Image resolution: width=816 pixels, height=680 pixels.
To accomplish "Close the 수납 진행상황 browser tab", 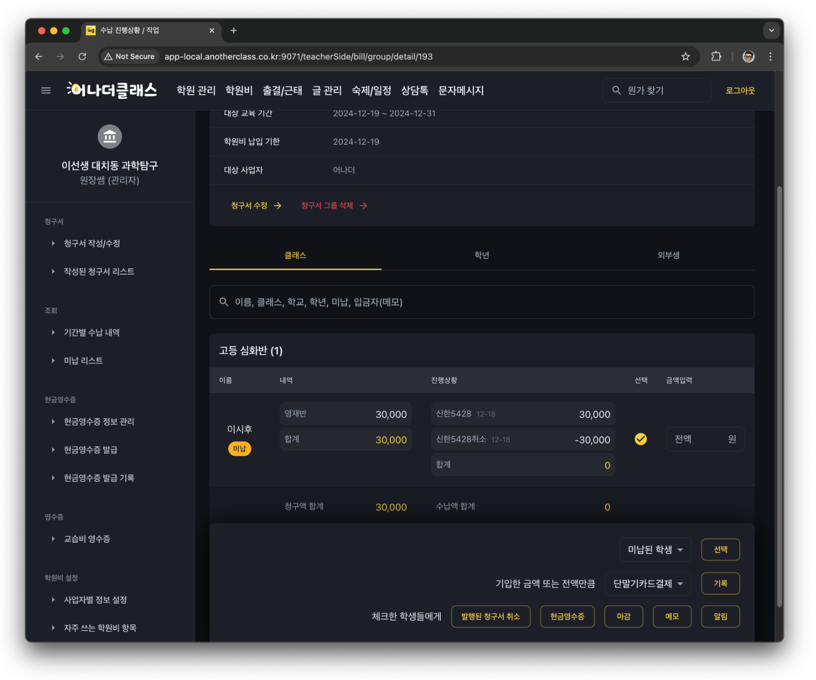I will pos(212,30).
